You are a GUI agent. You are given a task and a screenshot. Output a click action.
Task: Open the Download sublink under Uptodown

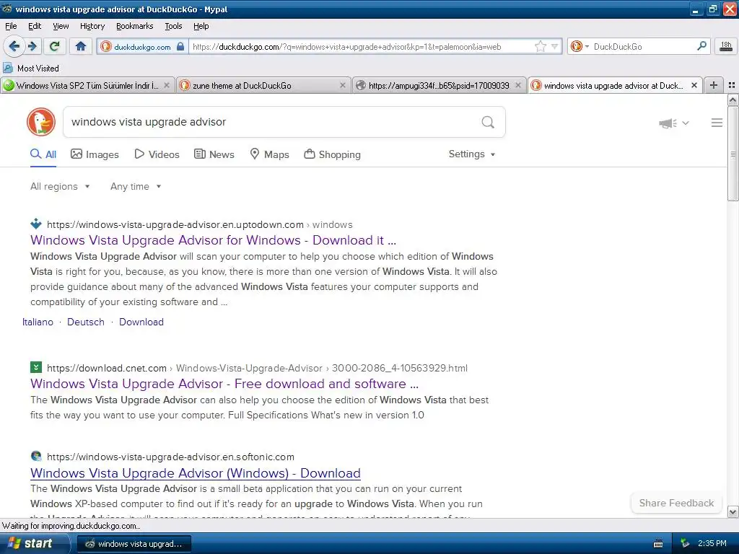(141, 322)
